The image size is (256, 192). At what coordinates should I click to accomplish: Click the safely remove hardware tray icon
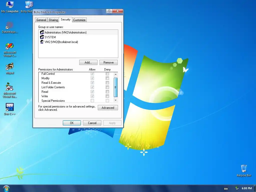pos(237,188)
